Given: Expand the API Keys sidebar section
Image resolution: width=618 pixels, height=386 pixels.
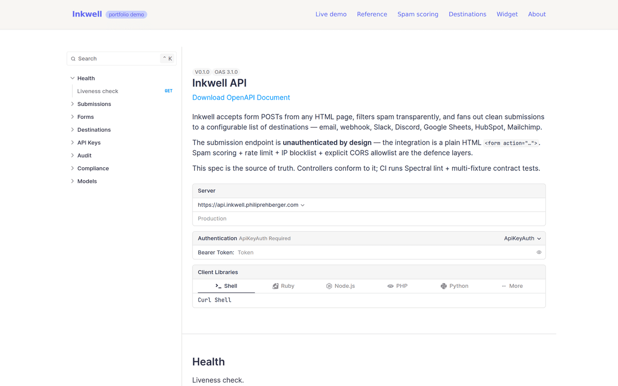Looking at the screenshot, I should coord(73,143).
